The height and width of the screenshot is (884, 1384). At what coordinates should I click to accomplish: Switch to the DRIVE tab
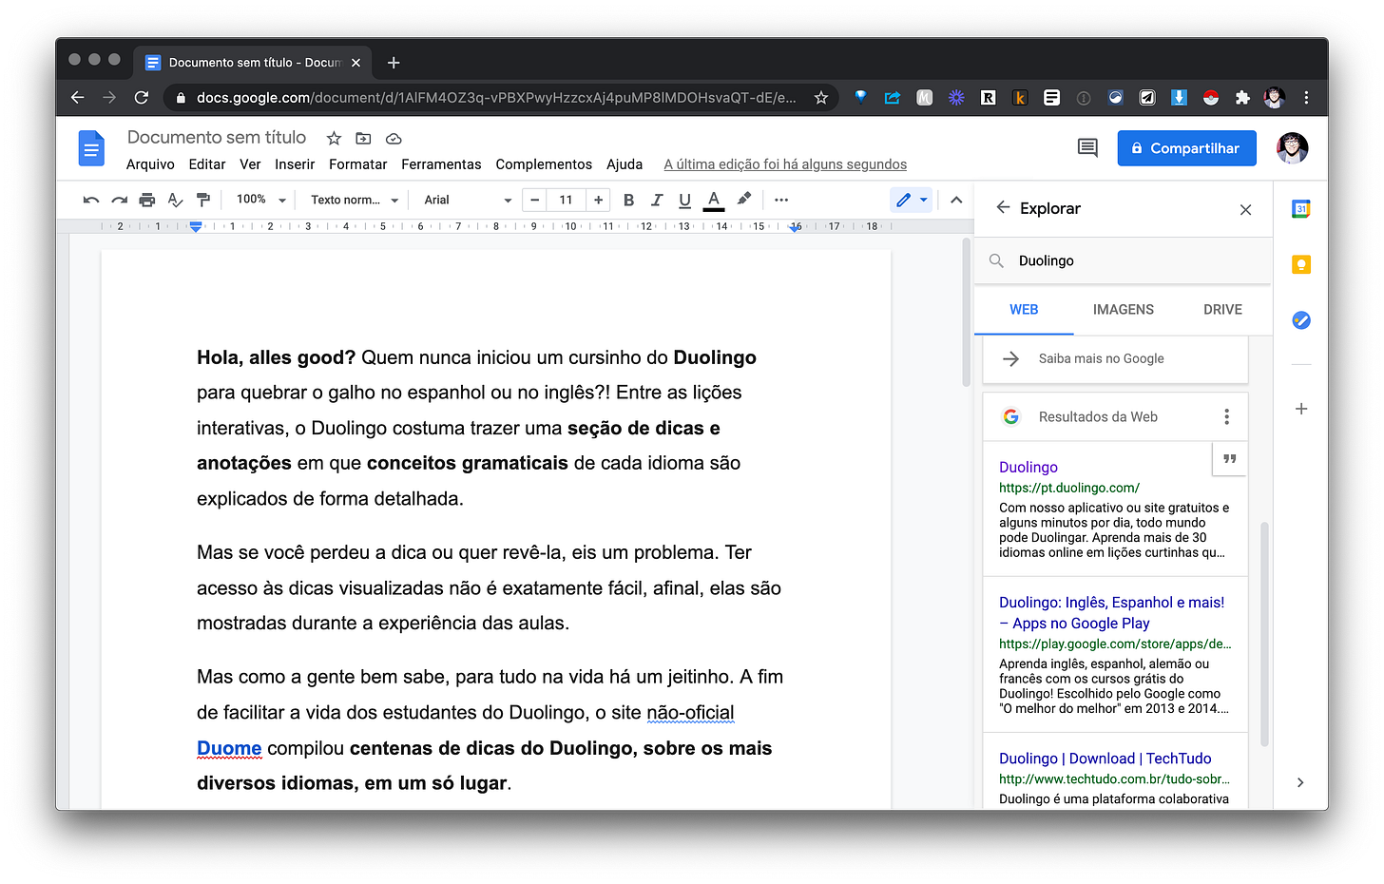tap(1222, 310)
